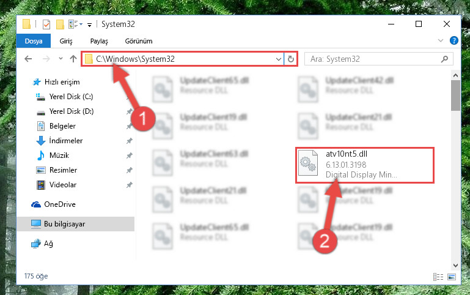Image resolution: width=470 pixels, height=295 pixels.
Task: Click the search magnifier icon
Action: (444, 59)
